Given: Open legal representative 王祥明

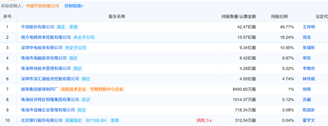Looking at the screenshot, I should (309, 27).
